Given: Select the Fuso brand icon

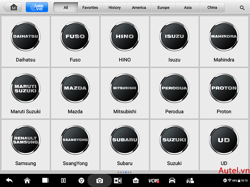Looking at the screenshot, I should (x=75, y=36).
